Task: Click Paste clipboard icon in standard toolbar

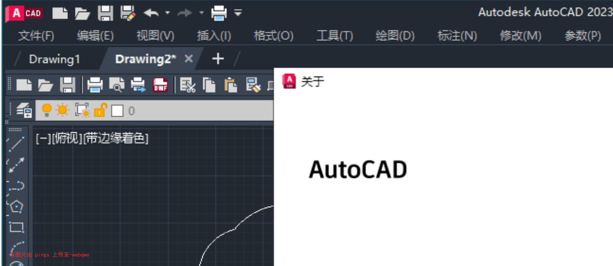Action: coord(231,85)
